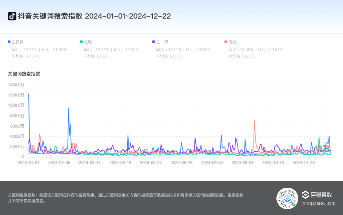This screenshot has height=215, width=343.
Task: Click the 1200.0万 y-axis label
Action: tap(16, 95)
